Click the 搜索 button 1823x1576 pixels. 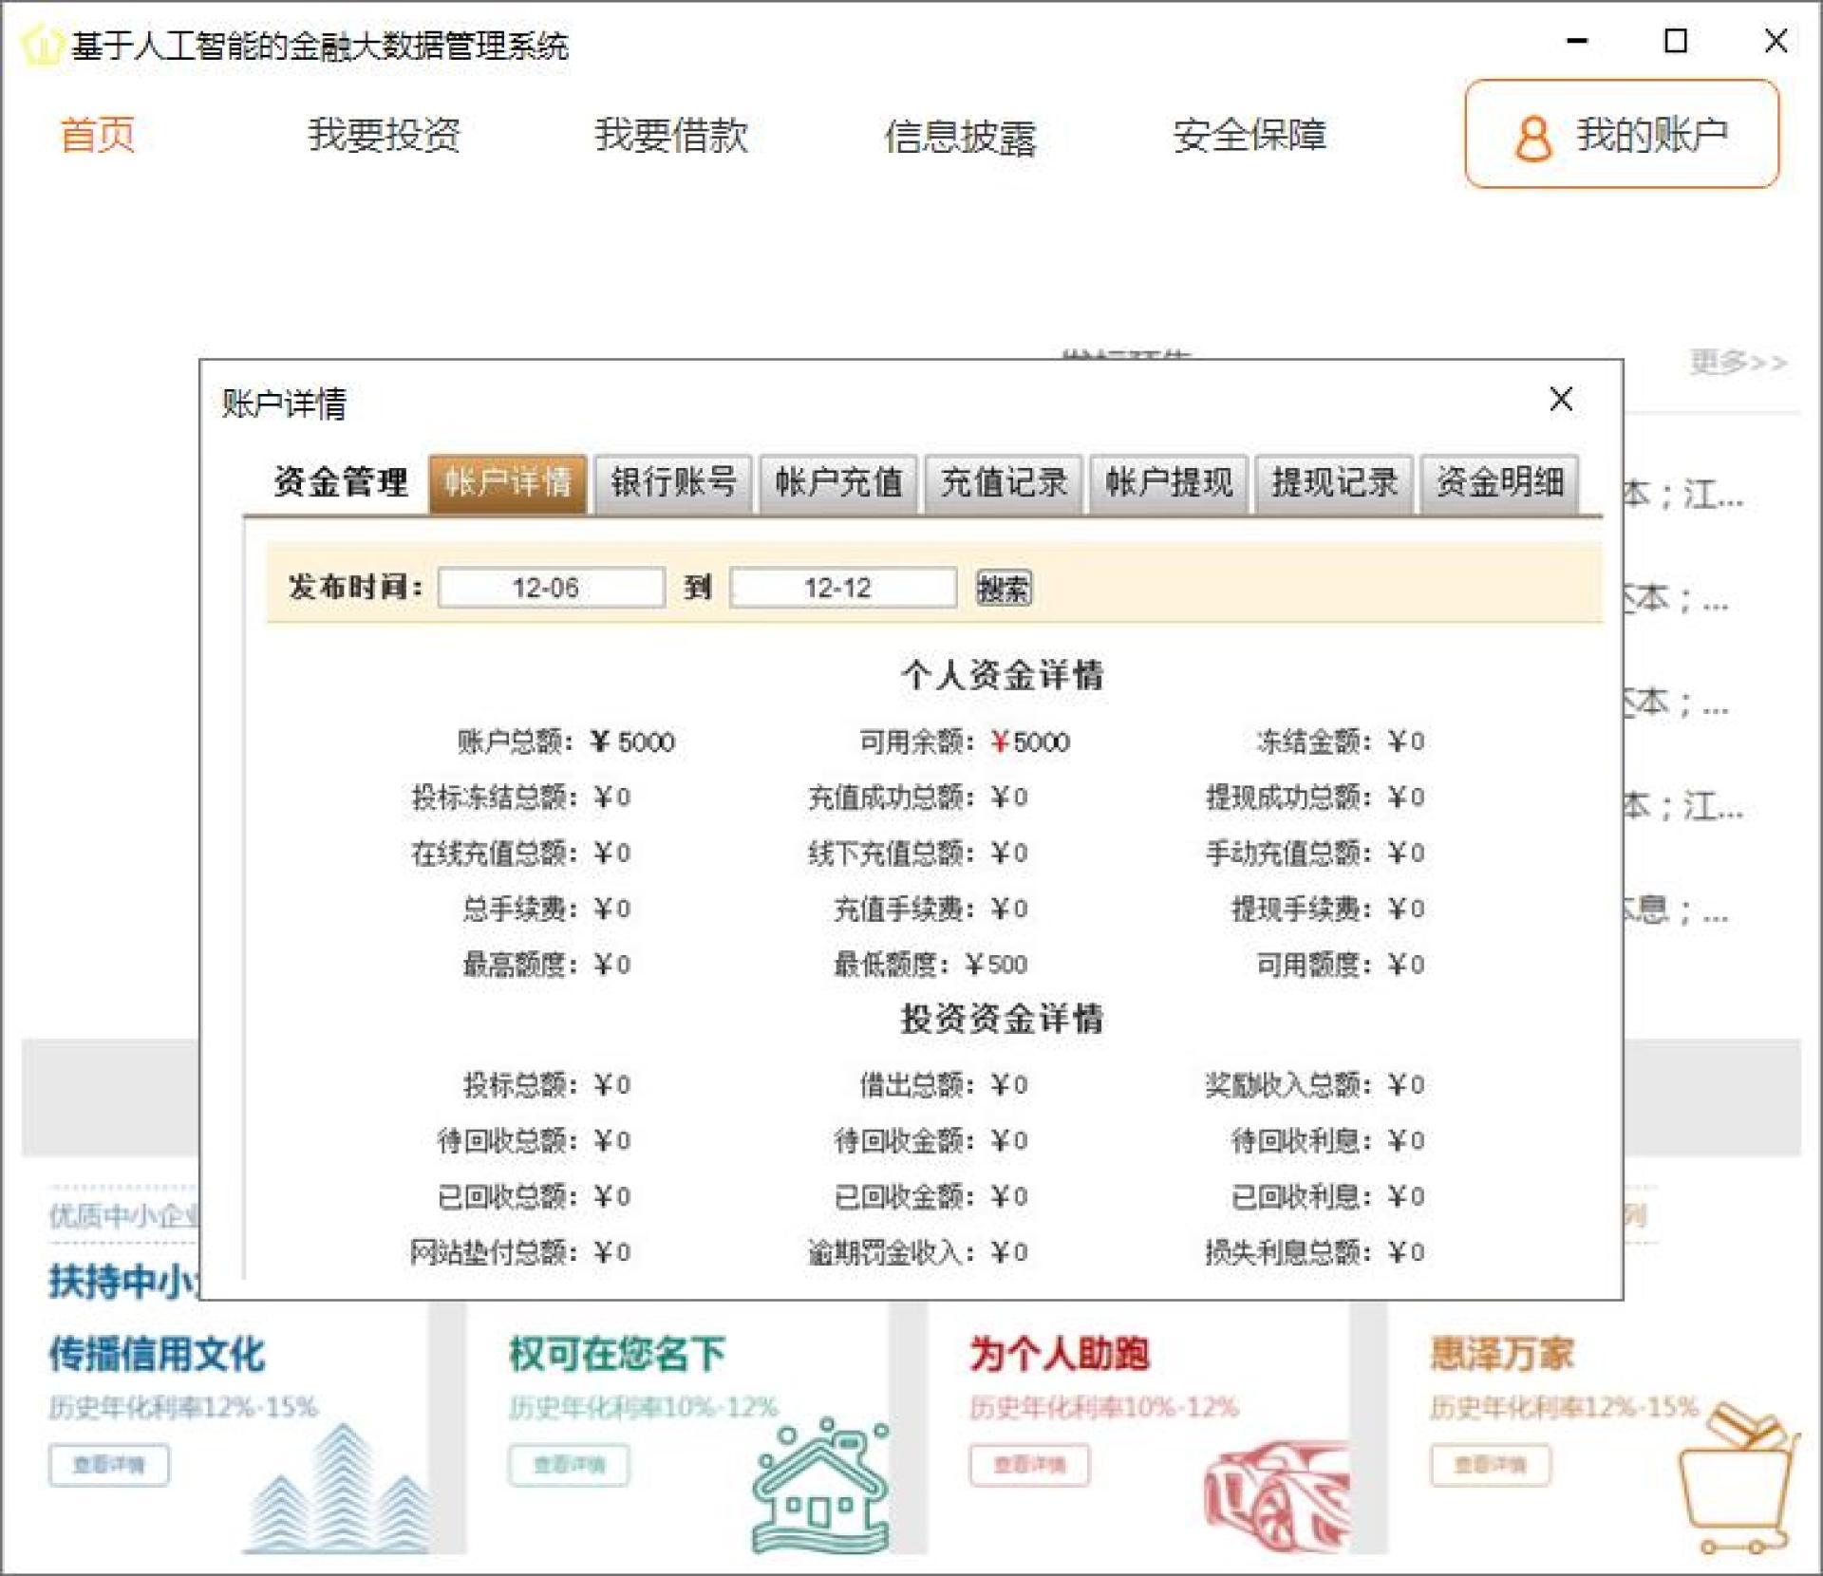tap(1004, 589)
